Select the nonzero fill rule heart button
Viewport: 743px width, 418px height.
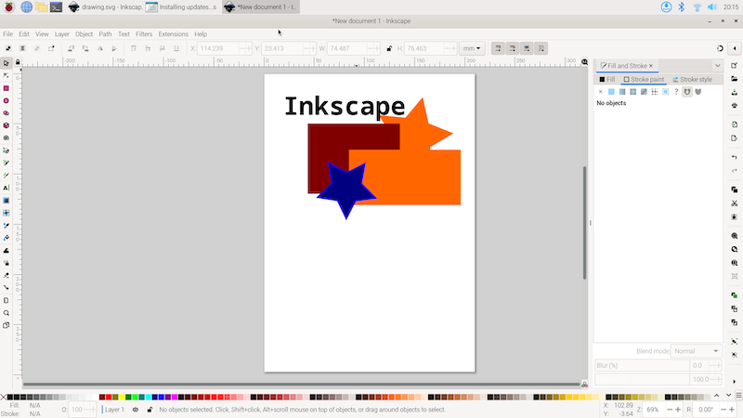[x=698, y=92]
